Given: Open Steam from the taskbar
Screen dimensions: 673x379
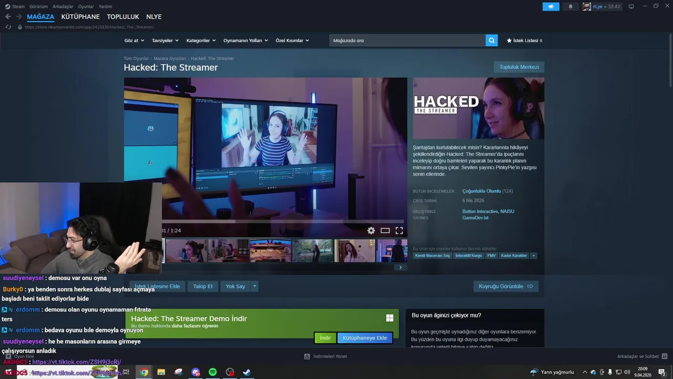Looking at the screenshot, I should [247, 372].
